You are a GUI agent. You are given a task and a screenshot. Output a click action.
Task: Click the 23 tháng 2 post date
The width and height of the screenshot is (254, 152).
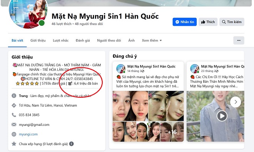point(208,71)
